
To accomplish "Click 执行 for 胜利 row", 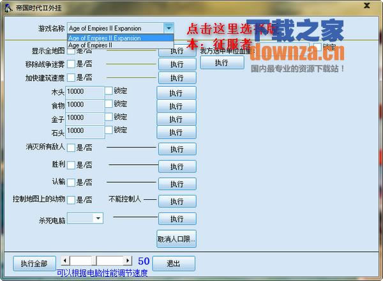I will (177, 167).
